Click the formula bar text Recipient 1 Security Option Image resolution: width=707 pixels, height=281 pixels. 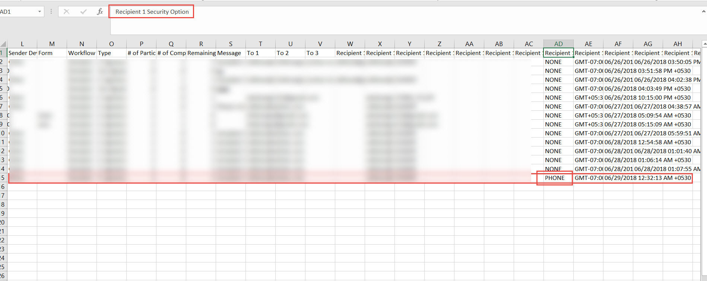click(x=152, y=12)
